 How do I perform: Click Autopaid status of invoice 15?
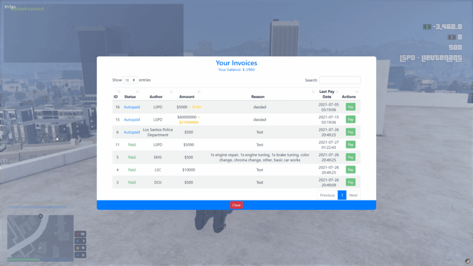click(x=132, y=120)
